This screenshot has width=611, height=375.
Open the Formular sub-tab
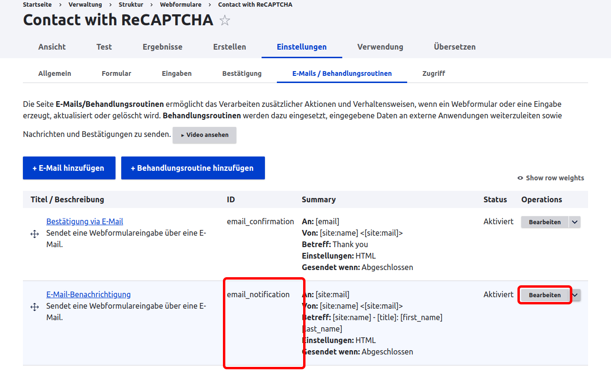tap(116, 73)
